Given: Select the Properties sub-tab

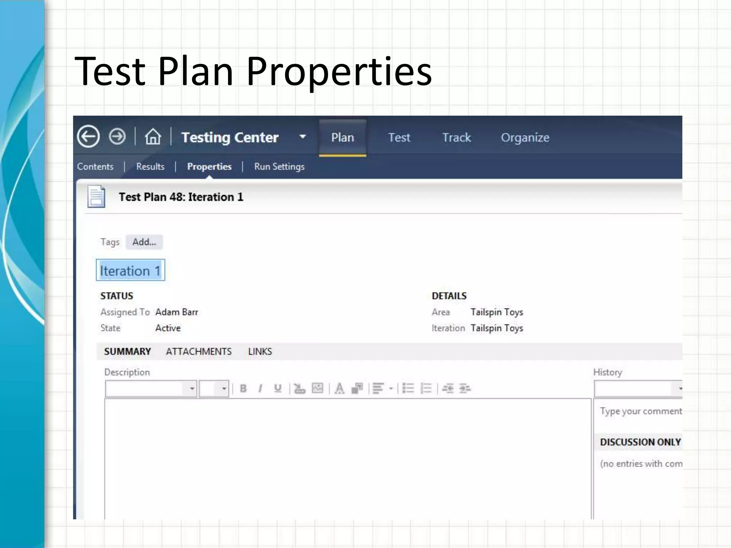Looking at the screenshot, I should click(210, 167).
